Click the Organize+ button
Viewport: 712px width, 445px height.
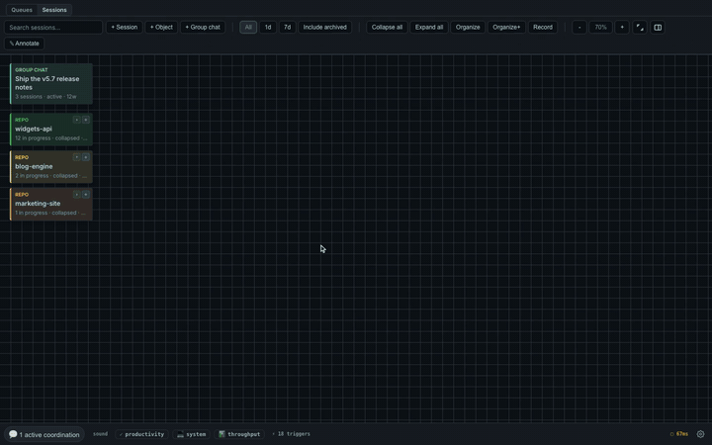(x=506, y=28)
